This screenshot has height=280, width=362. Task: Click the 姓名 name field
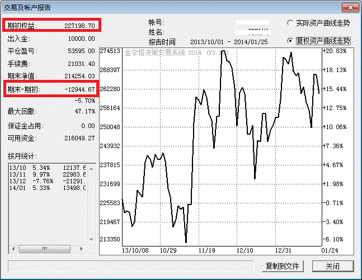pyautogui.click(x=251, y=32)
